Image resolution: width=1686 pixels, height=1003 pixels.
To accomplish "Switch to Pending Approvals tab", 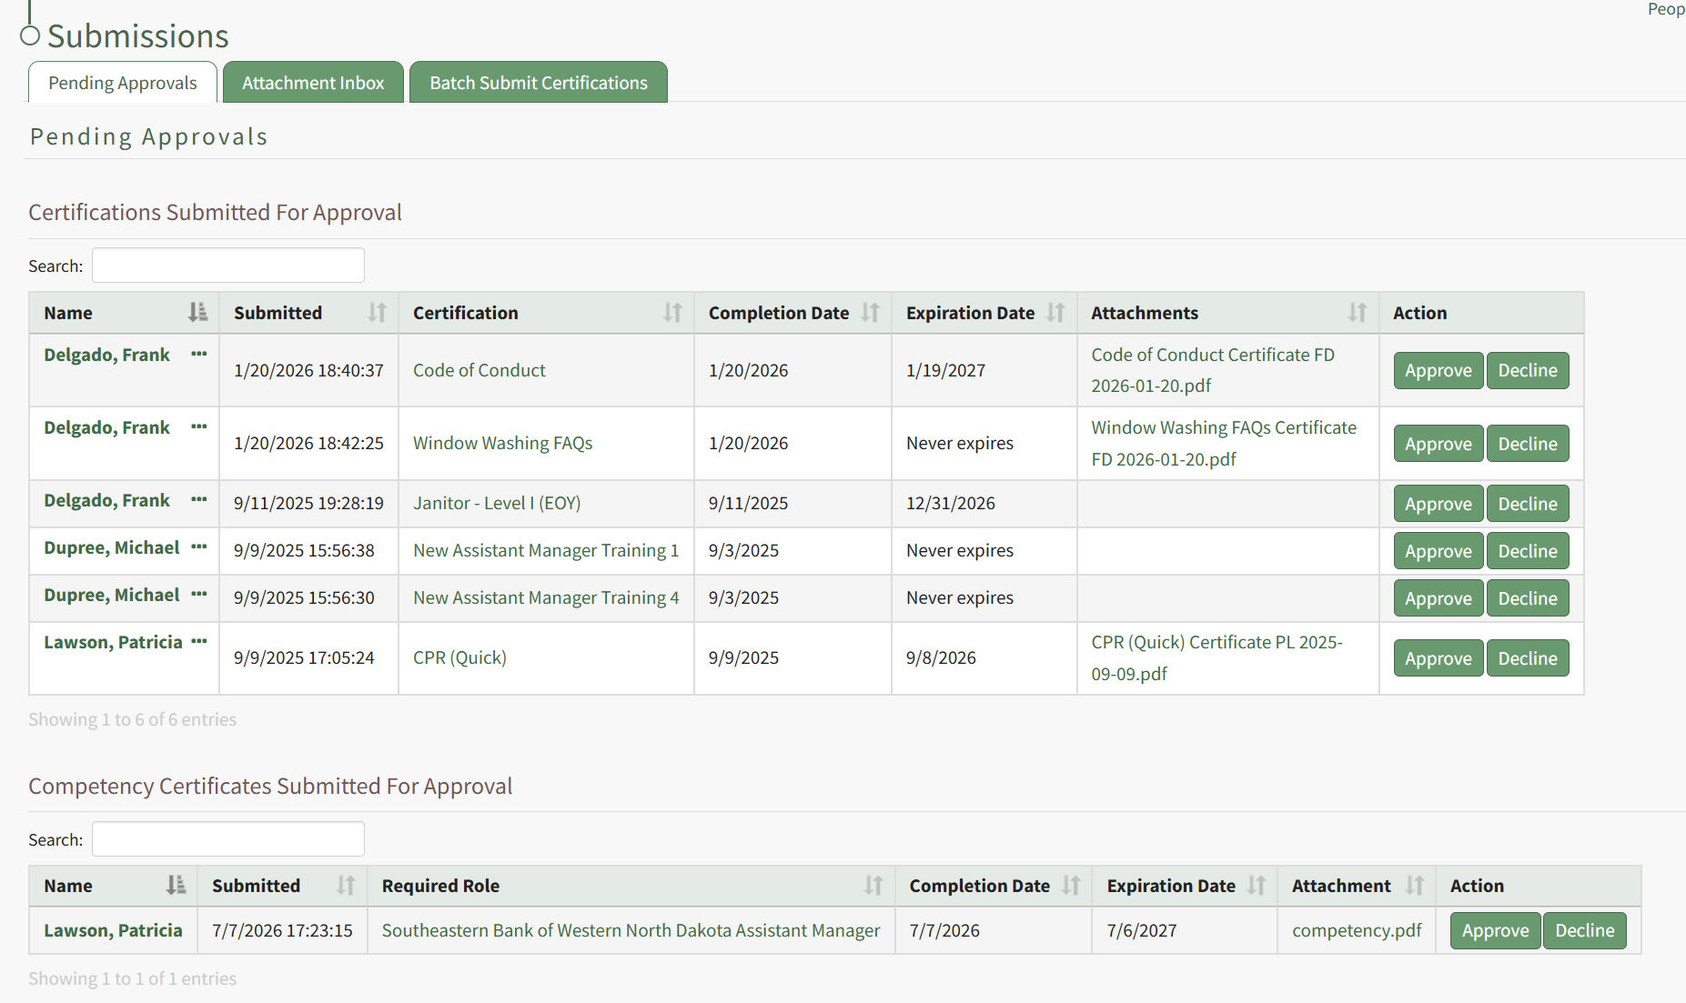I will [123, 83].
